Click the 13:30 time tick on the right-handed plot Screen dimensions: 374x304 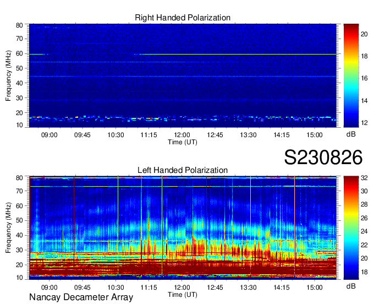[248, 135]
